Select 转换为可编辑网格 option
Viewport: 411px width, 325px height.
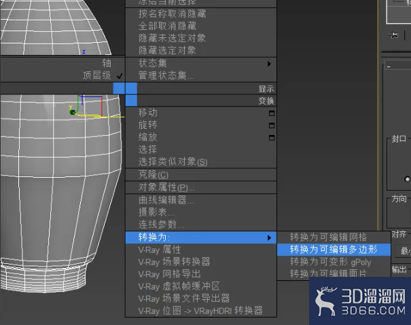pyautogui.click(x=328, y=237)
